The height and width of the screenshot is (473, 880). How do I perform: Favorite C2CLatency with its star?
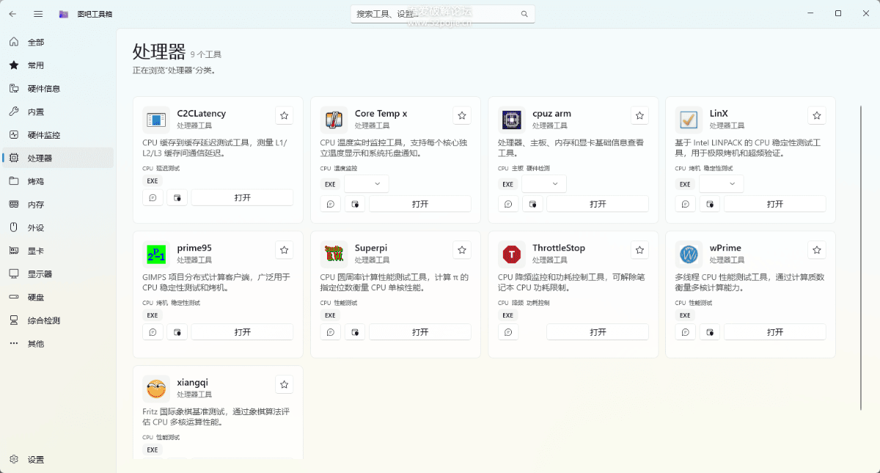pyautogui.click(x=285, y=116)
